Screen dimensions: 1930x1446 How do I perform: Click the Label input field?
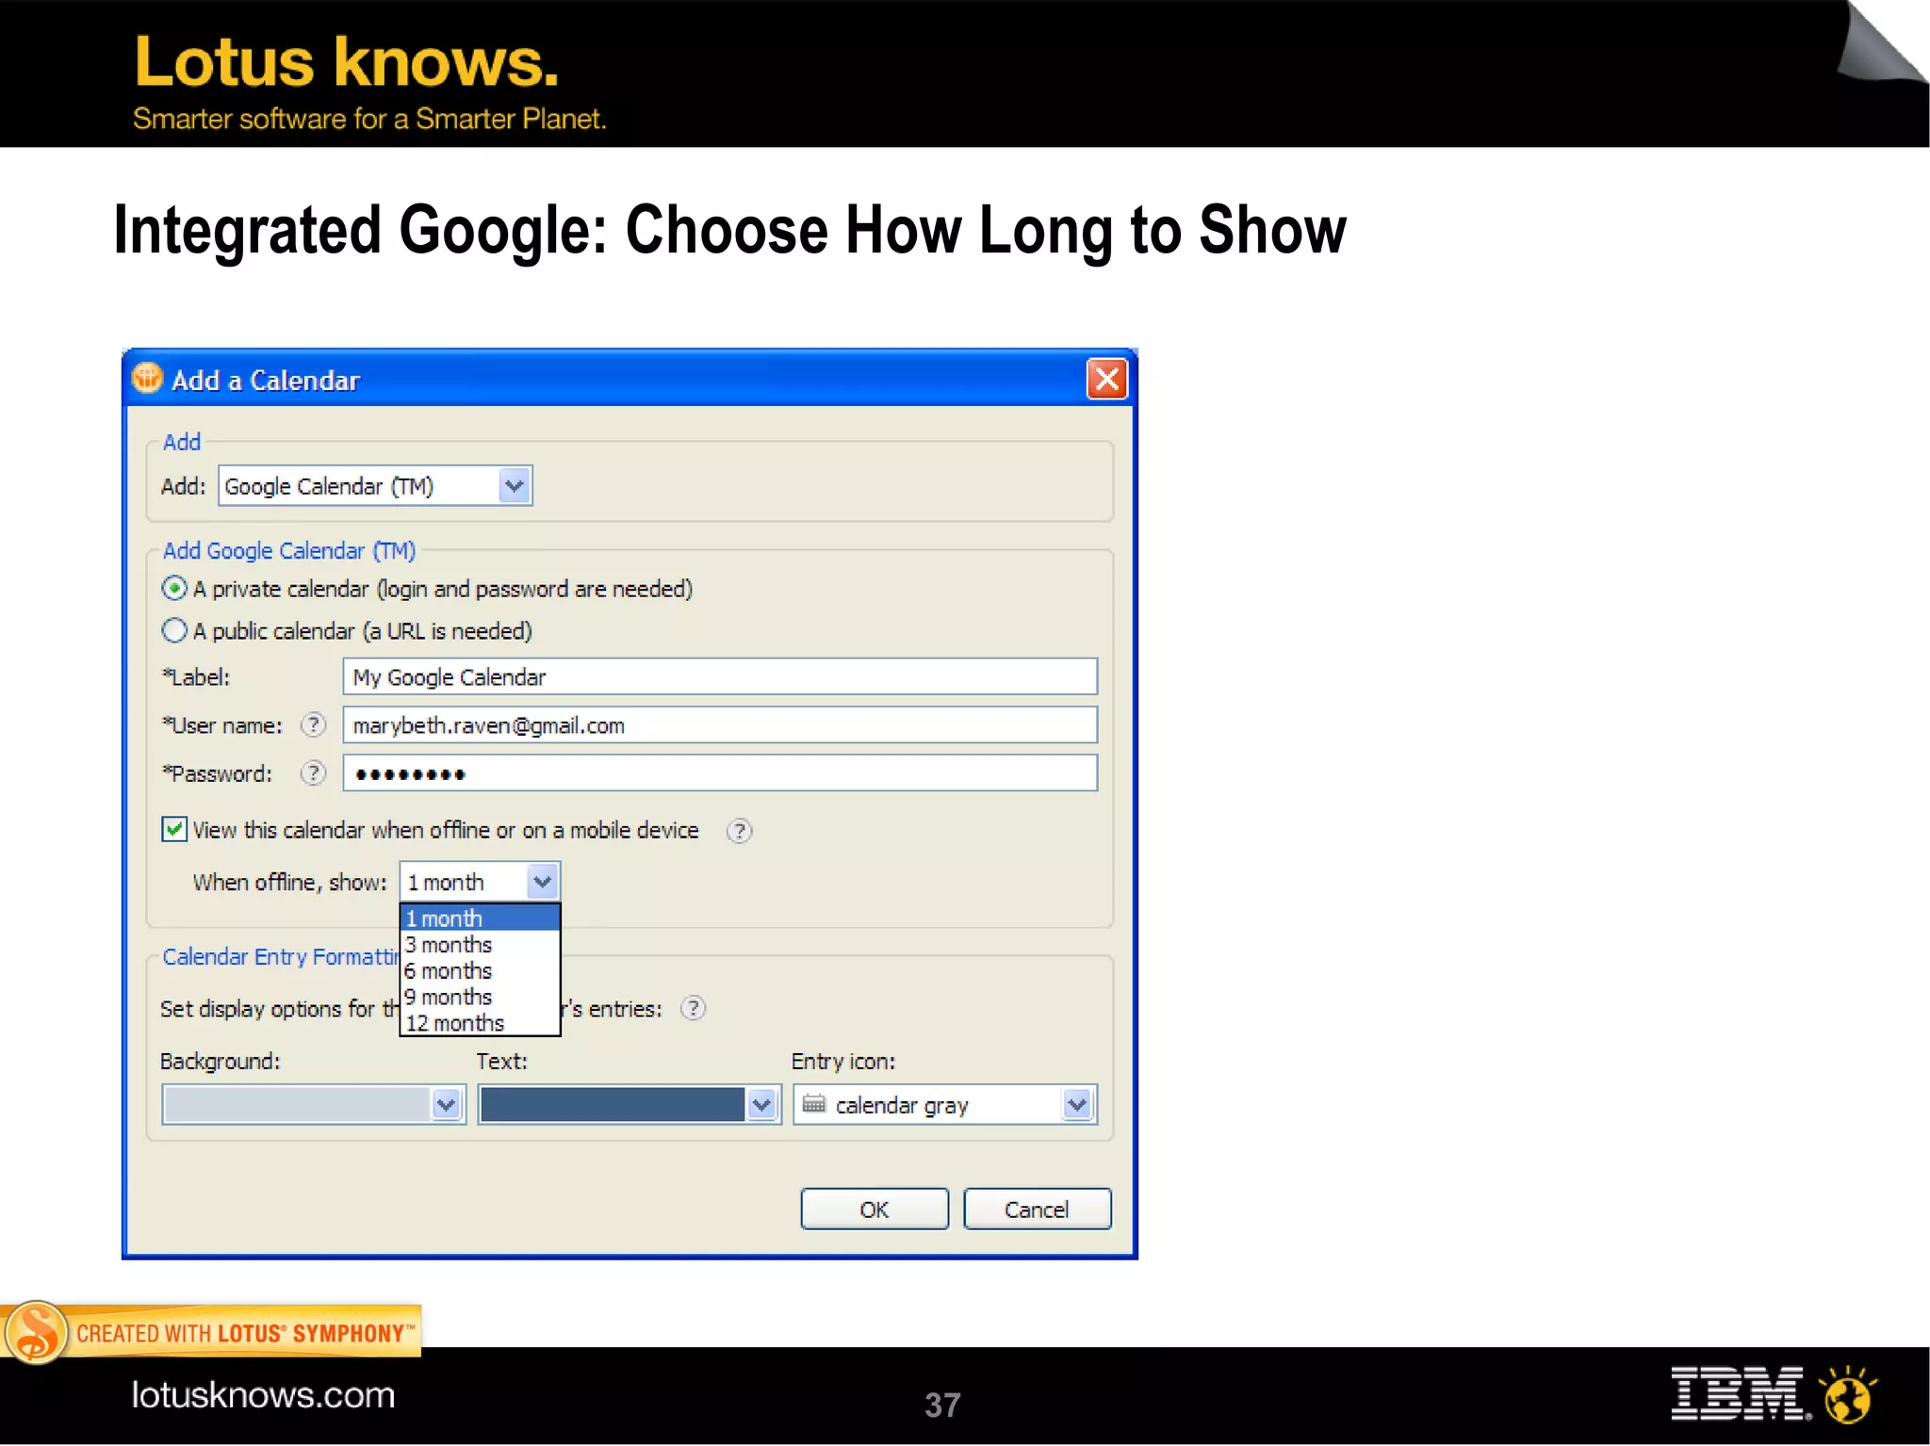click(720, 676)
